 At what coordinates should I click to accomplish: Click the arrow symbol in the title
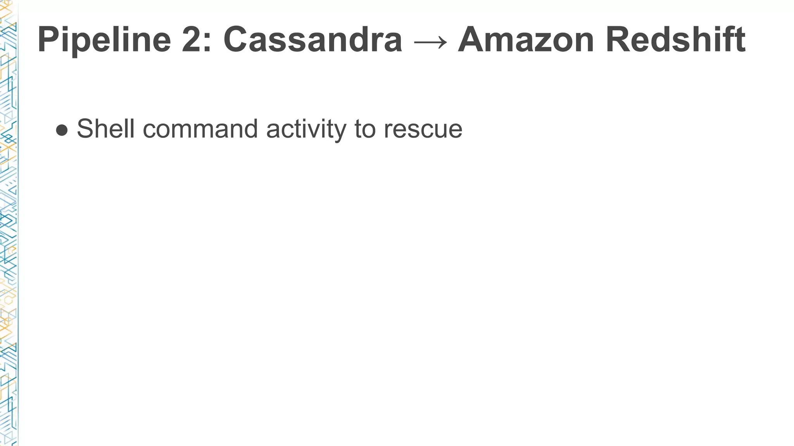point(430,42)
